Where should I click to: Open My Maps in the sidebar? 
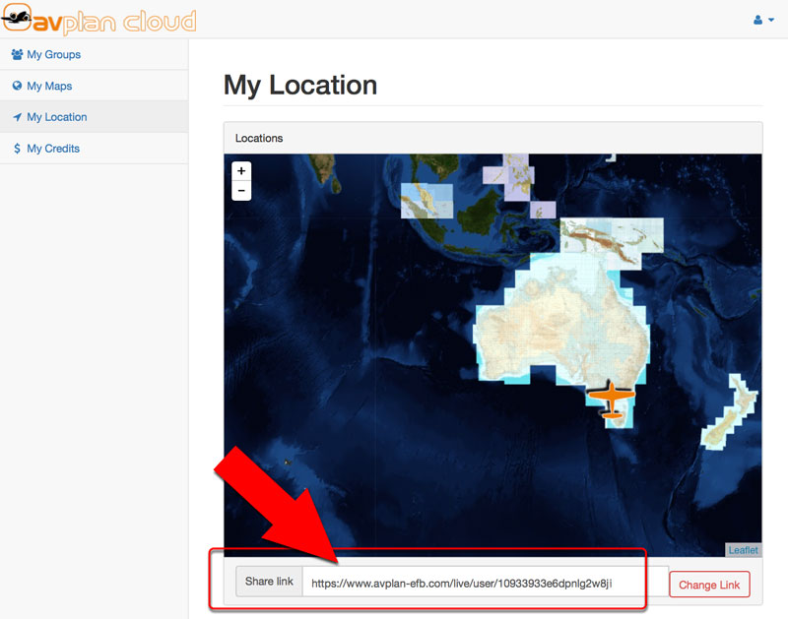pos(94,86)
